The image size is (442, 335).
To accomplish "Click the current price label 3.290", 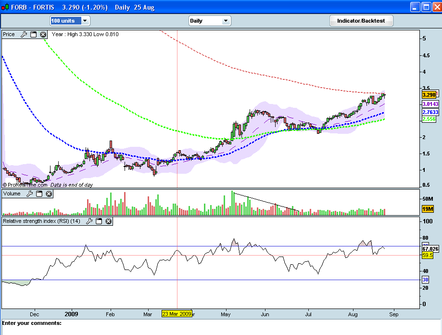I will click(x=429, y=95).
